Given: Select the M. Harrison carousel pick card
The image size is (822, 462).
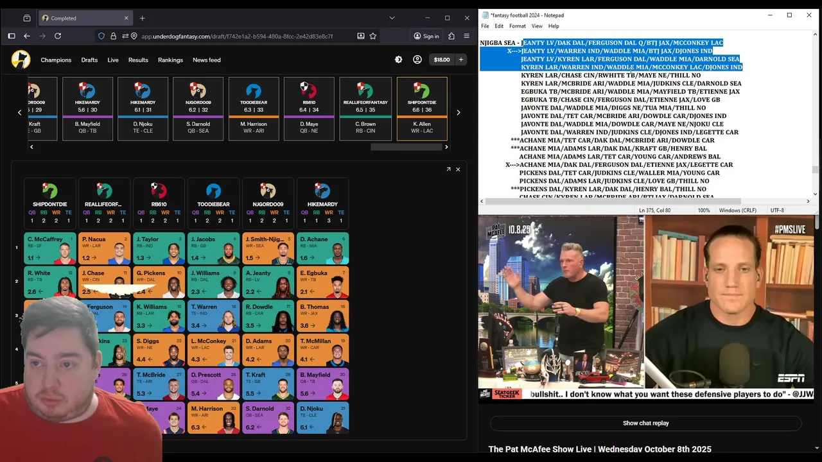Looking at the screenshot, I should [x=254, y=108].
